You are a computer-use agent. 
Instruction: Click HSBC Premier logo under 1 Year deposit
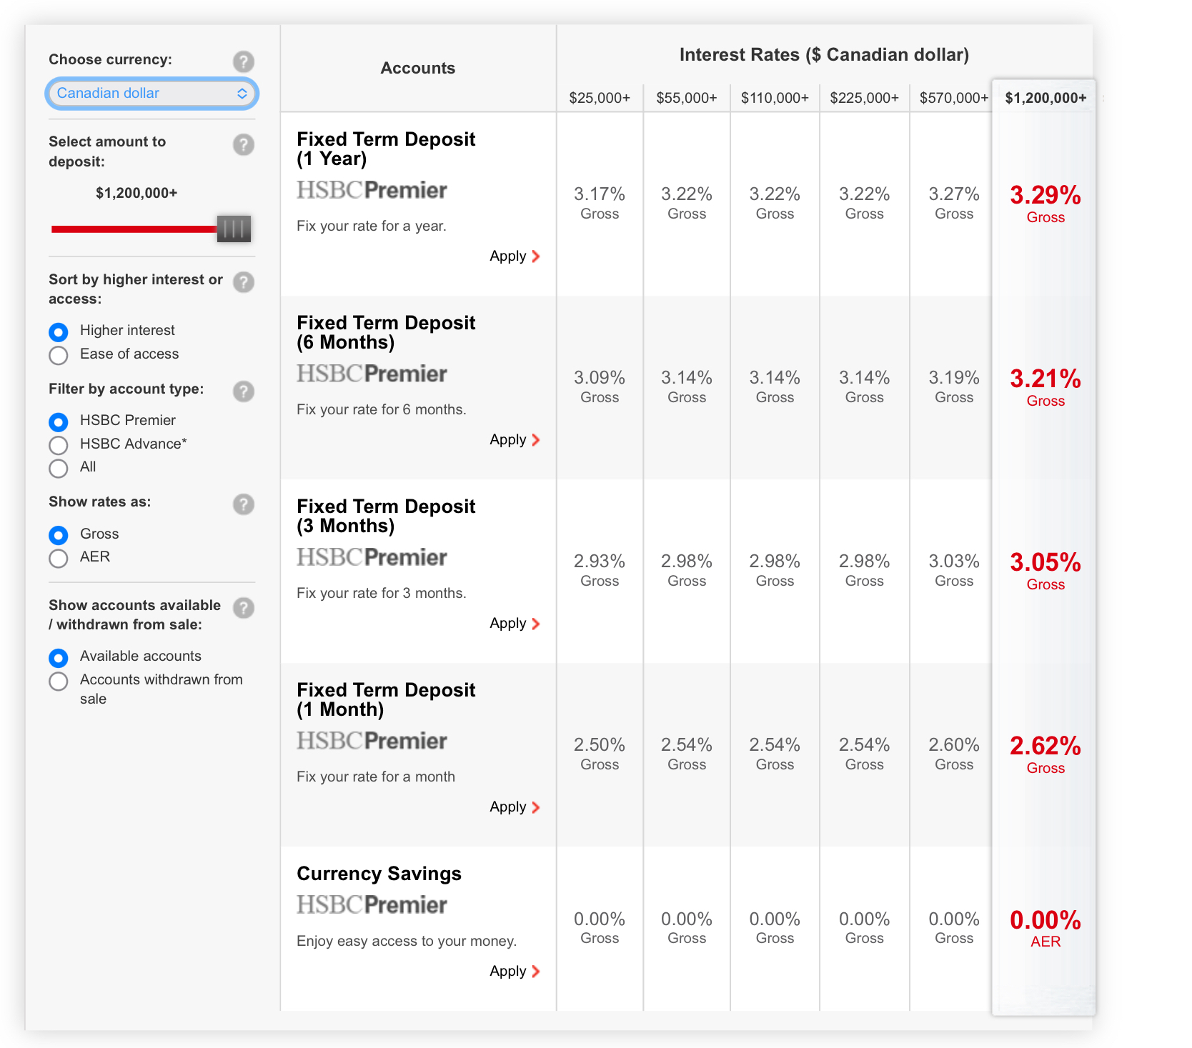[372, 190]
